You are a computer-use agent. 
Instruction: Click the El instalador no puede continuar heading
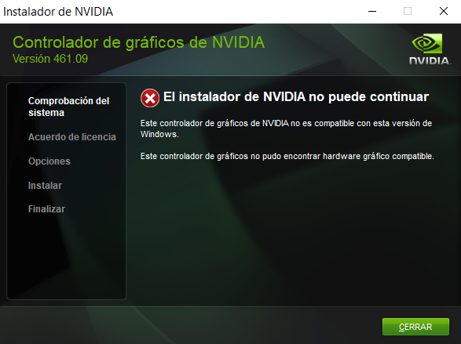(296, 97)
